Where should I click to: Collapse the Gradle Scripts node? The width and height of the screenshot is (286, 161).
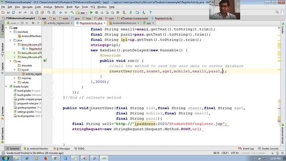pyautogui.click(x=6, y=86)
